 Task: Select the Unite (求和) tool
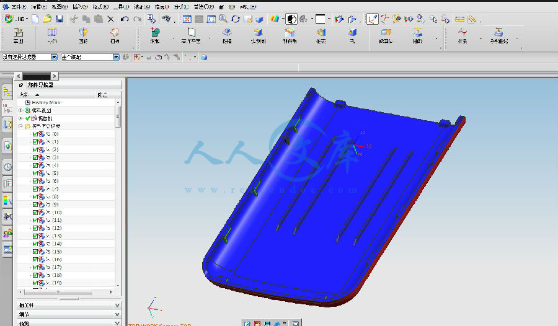155,37
